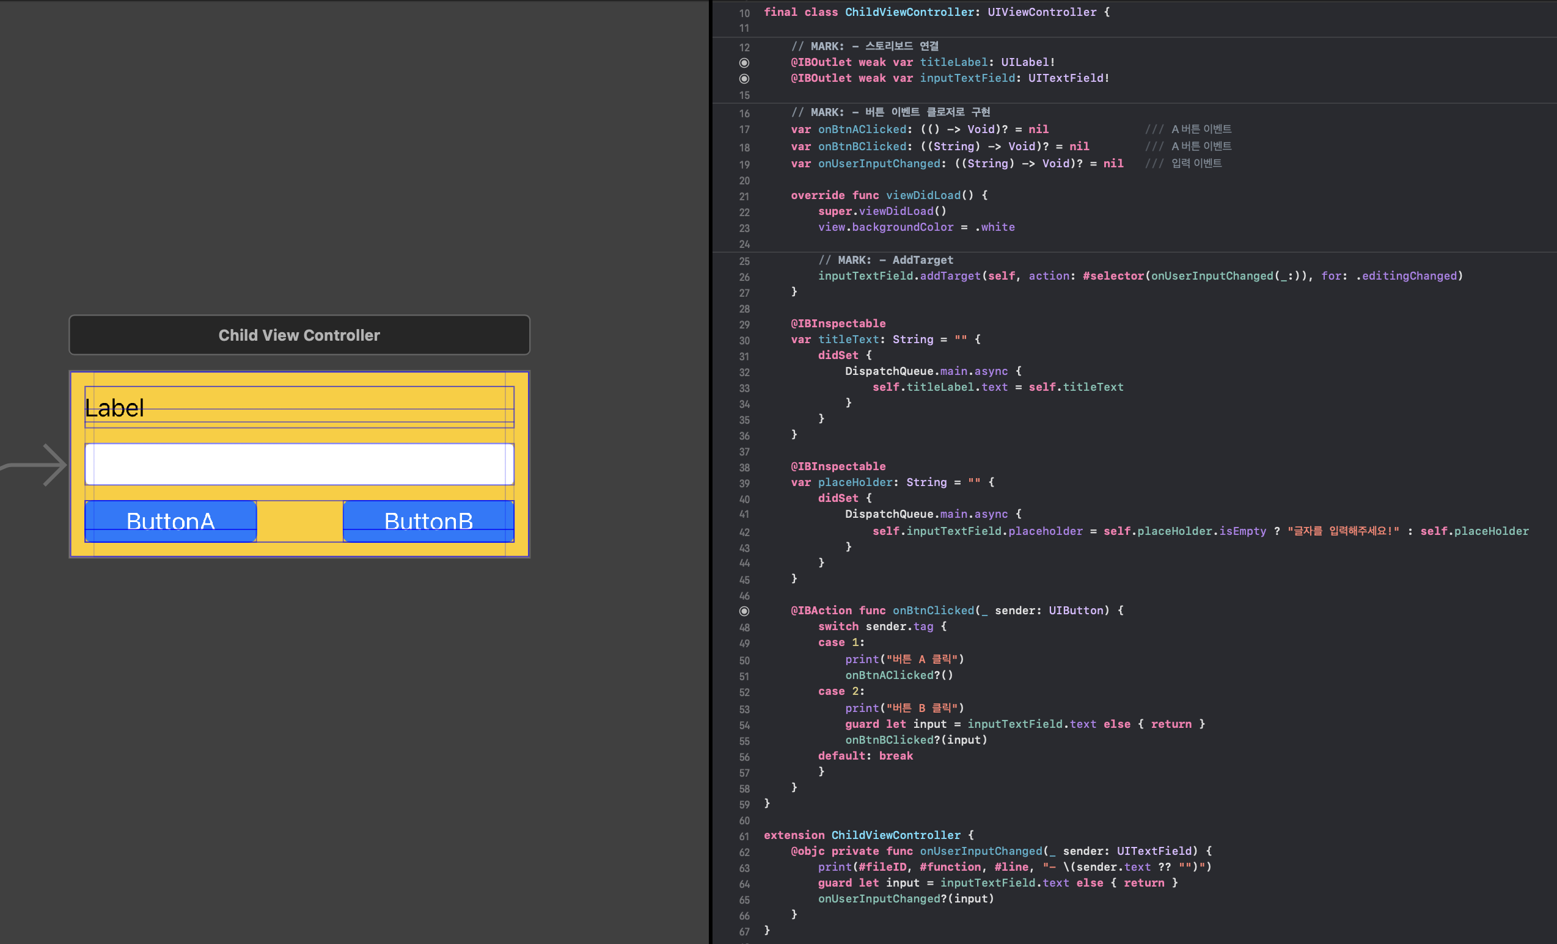This screenshot has width=1557, height=944.
Task: Select ButtonB on the storyboard canvas
Action: coord(428,521)
